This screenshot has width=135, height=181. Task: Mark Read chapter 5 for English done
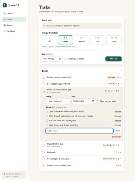point(43,159)
